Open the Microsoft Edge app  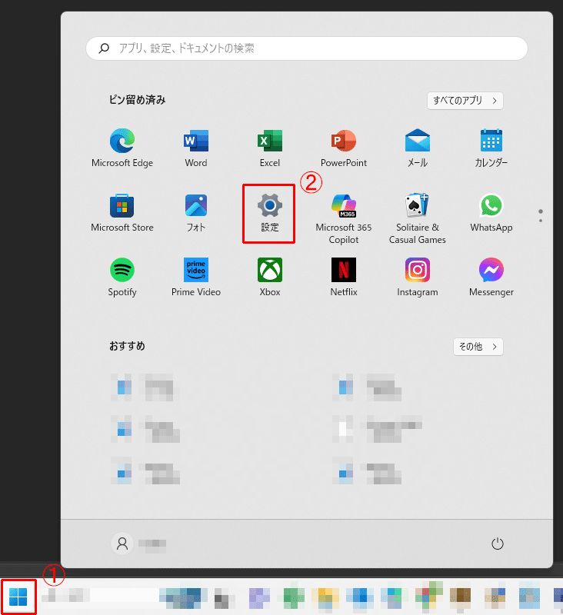(x=122, y=148)
